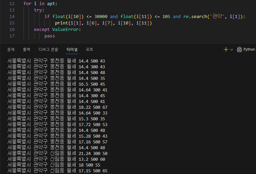Click terminal row '18 500 55'
Image resolution: width=256 pixels, height=174 pixels.
pos(54,165)
